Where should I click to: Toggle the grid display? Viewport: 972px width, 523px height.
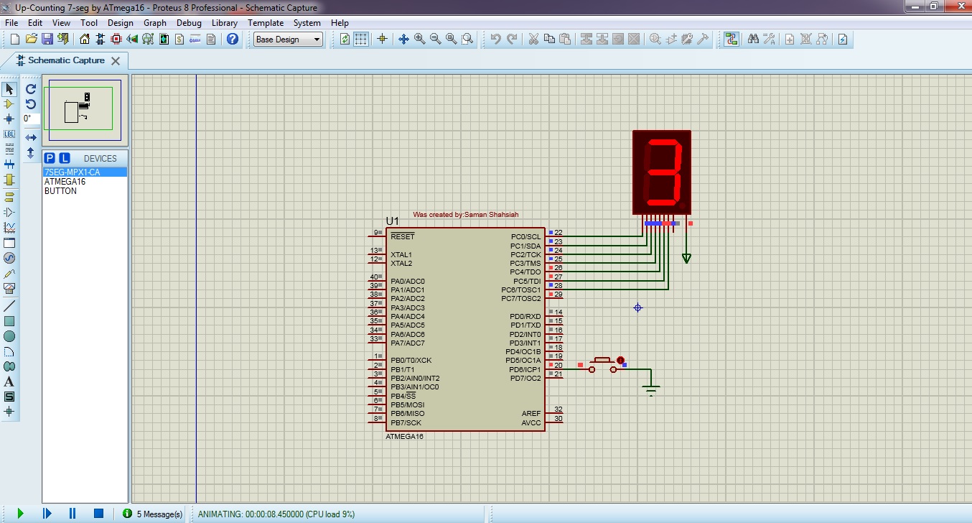[x=360, y=40]
